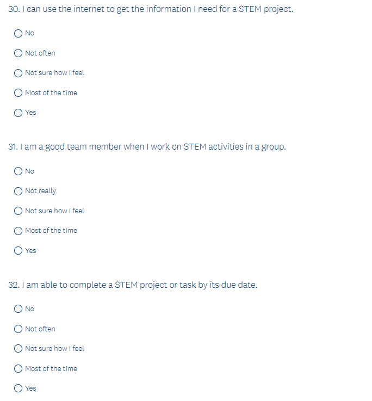
Task: Pick "Not sure how I feel" for question 30
Action: click(18, 73)
